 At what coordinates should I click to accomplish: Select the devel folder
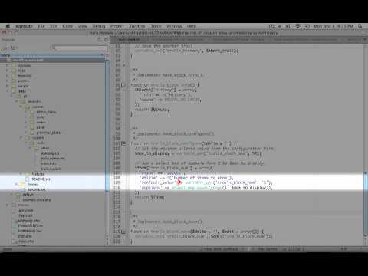coord(41,122)
